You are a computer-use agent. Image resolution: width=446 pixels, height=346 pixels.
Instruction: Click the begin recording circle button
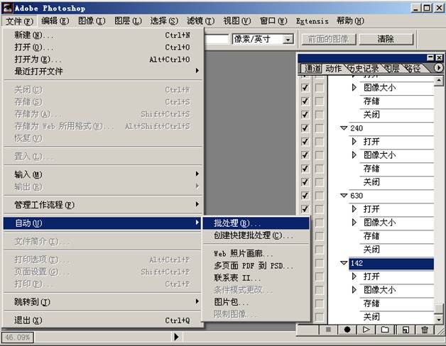347,330
